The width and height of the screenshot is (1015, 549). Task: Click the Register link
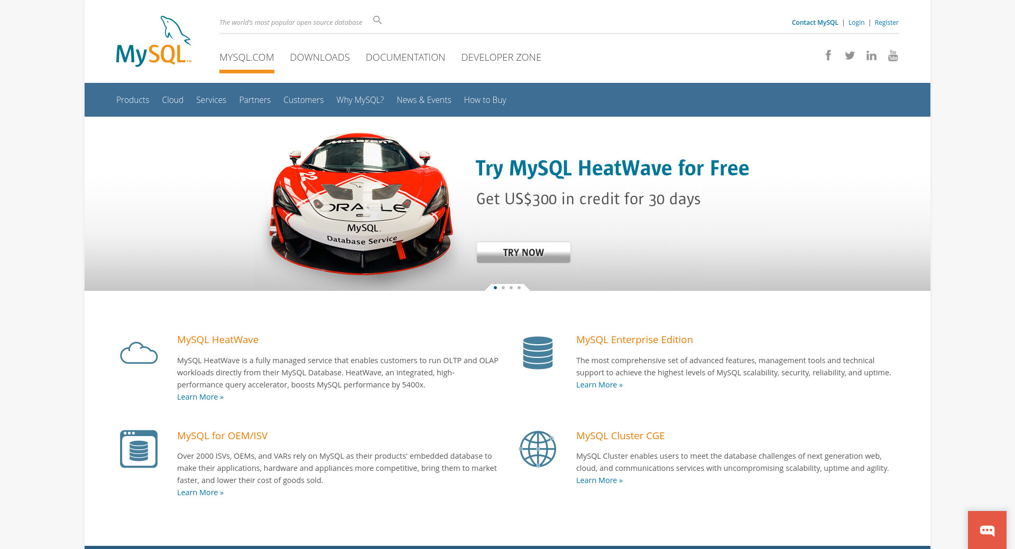pyautogui.click(x=887, y=23)
